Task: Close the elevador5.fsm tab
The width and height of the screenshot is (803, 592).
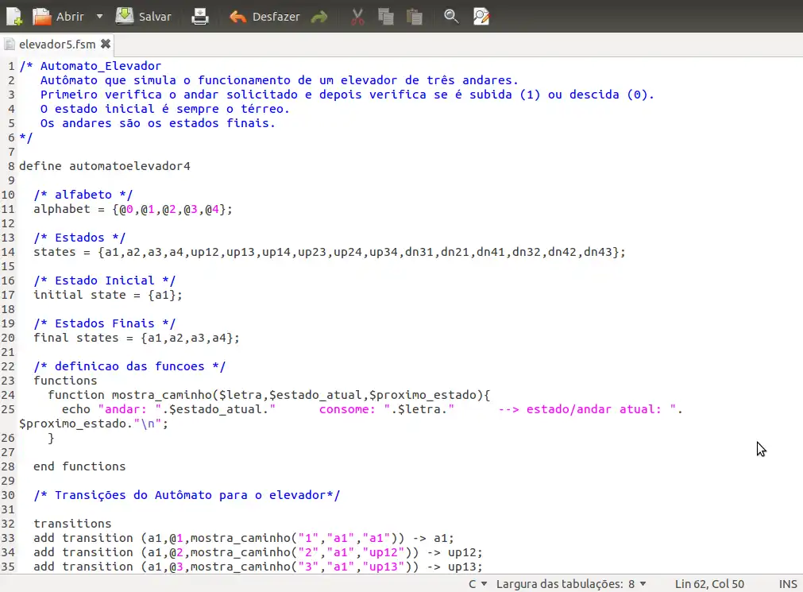Action: coord(106,44)
